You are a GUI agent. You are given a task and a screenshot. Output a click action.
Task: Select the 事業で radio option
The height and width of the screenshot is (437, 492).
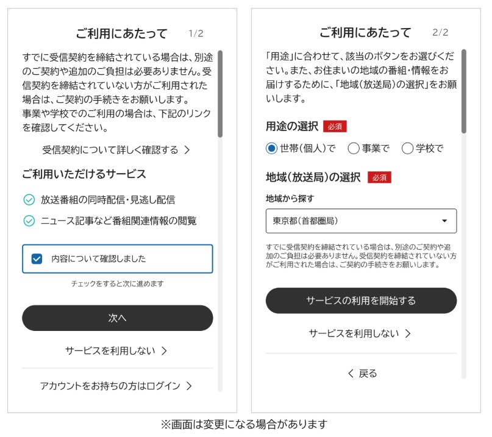tap(354, 148)
